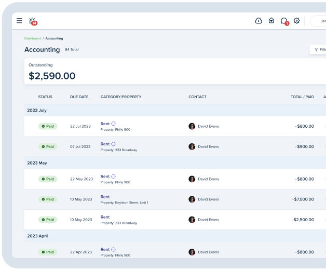Open the user profile dropdown in header
Screen dimensions: 326x270
click(318, 21)
